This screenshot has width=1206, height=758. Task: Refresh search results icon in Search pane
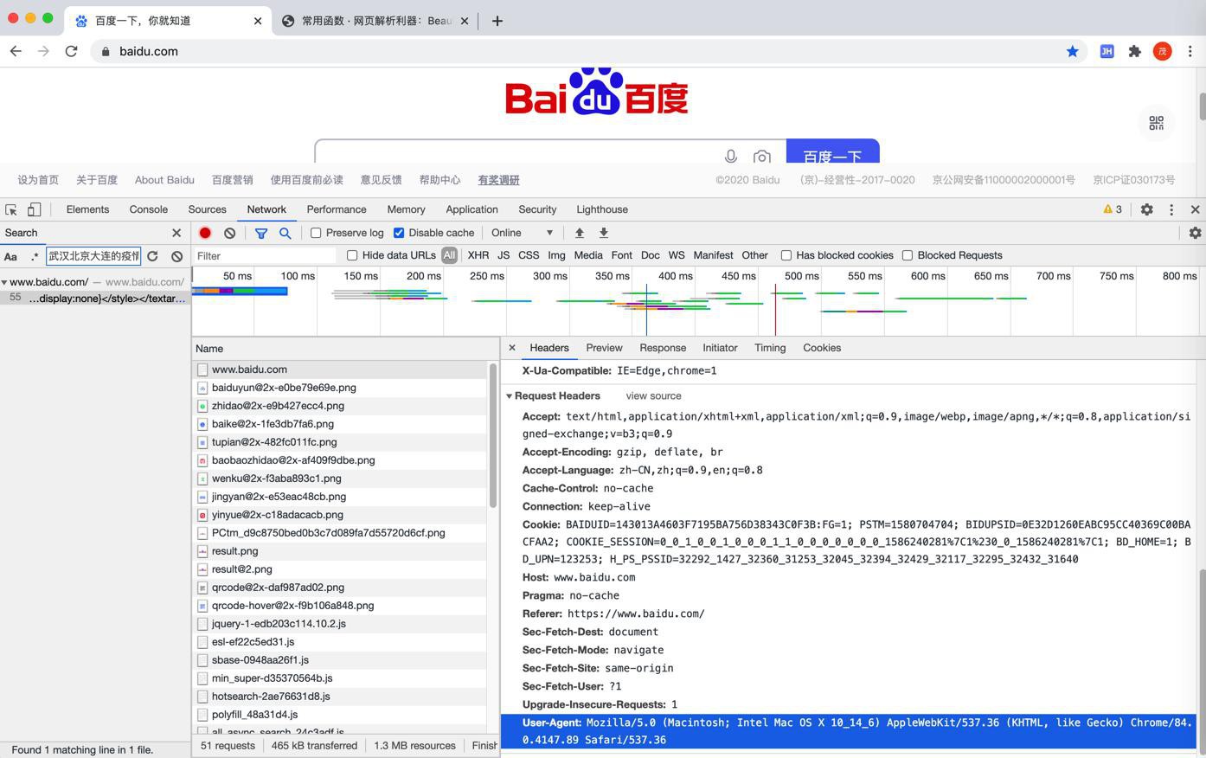[x=152, y=256]
